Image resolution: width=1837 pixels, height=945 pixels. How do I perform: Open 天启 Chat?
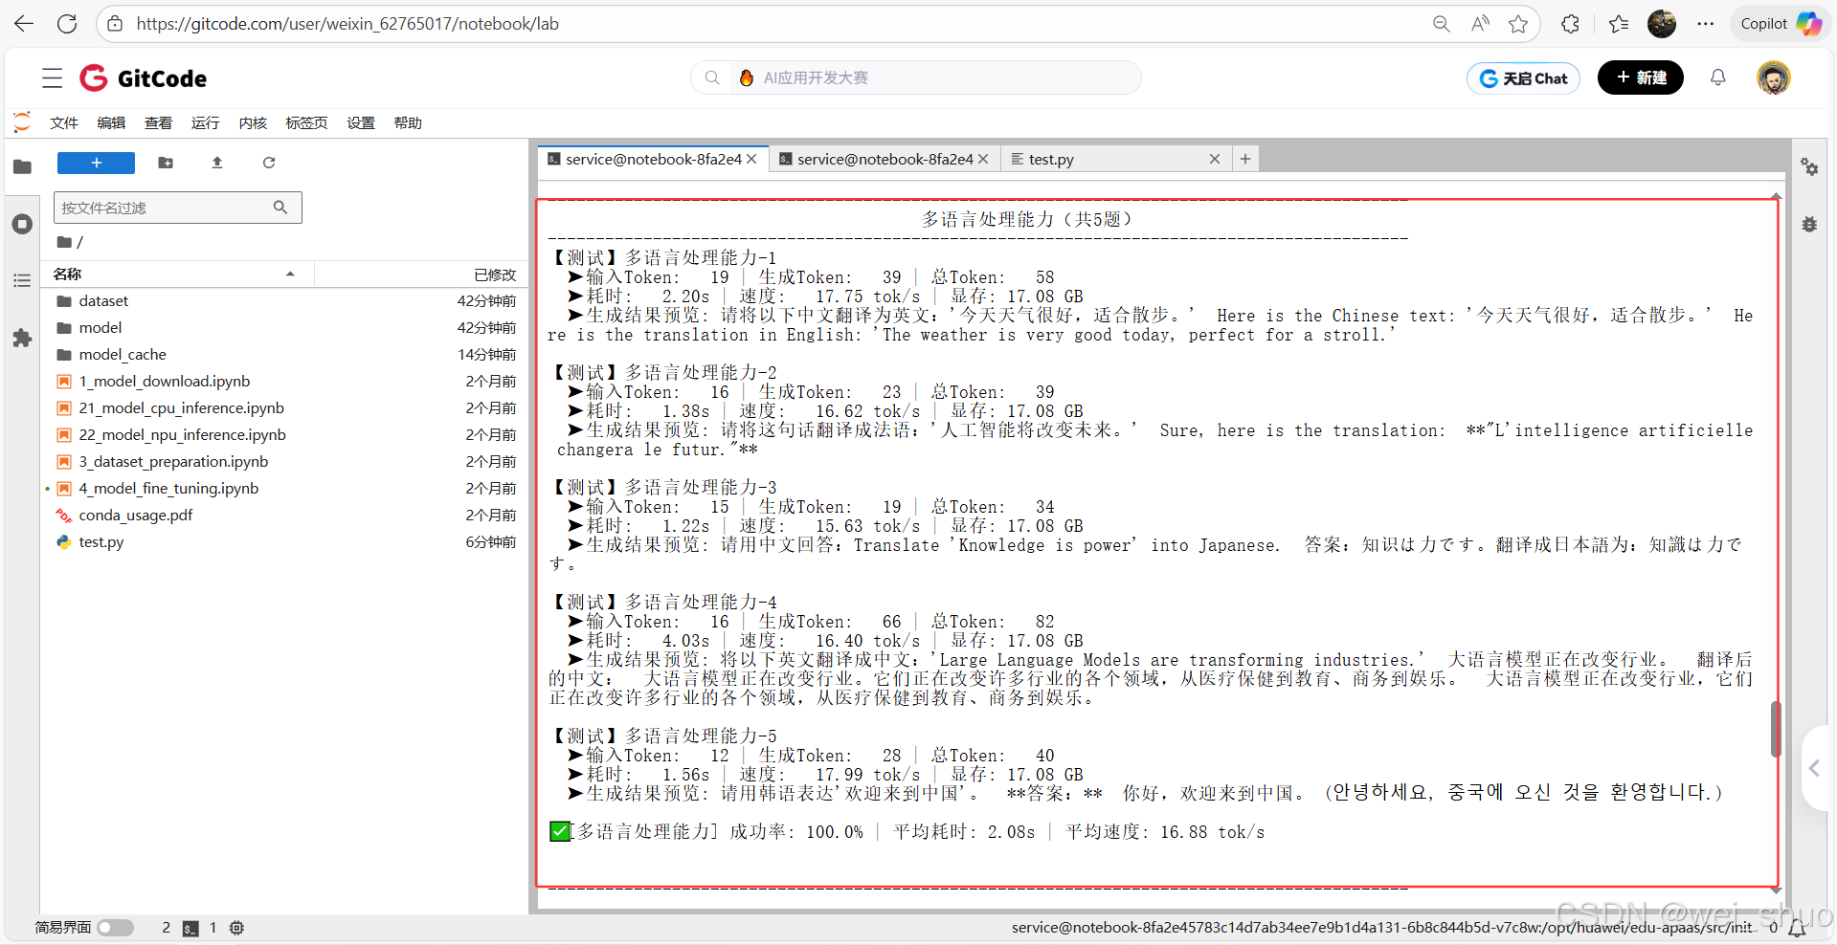1523,78
